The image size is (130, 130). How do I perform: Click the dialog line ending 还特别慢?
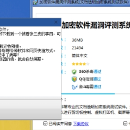[x=11, y=47]
